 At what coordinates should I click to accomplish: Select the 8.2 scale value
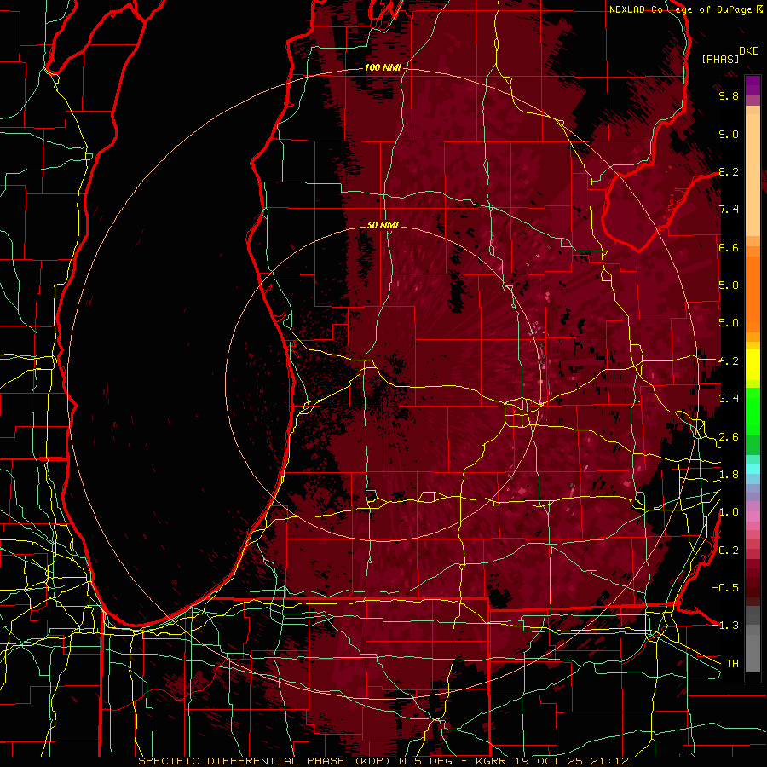[729, 171]
